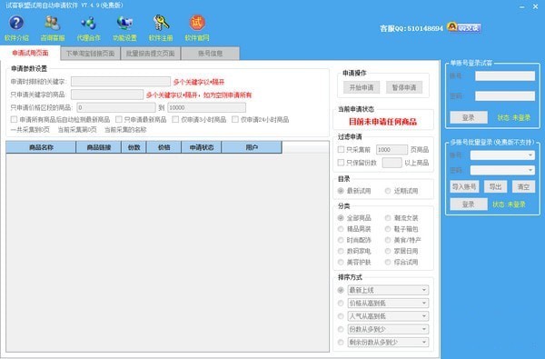Open the 代理合作 icon
The height and width of the screenshot is (359, 545).
point(89,23)
